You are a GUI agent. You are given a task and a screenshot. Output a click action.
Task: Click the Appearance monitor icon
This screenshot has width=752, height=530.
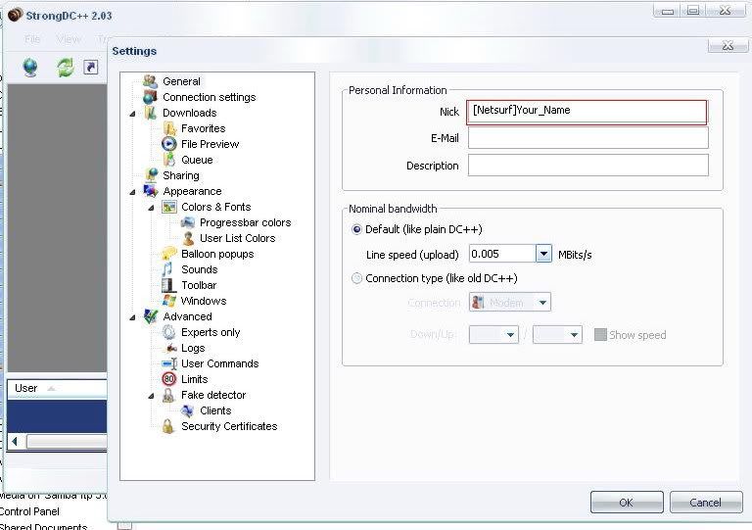pyautogui.click(x=151, y=191)
